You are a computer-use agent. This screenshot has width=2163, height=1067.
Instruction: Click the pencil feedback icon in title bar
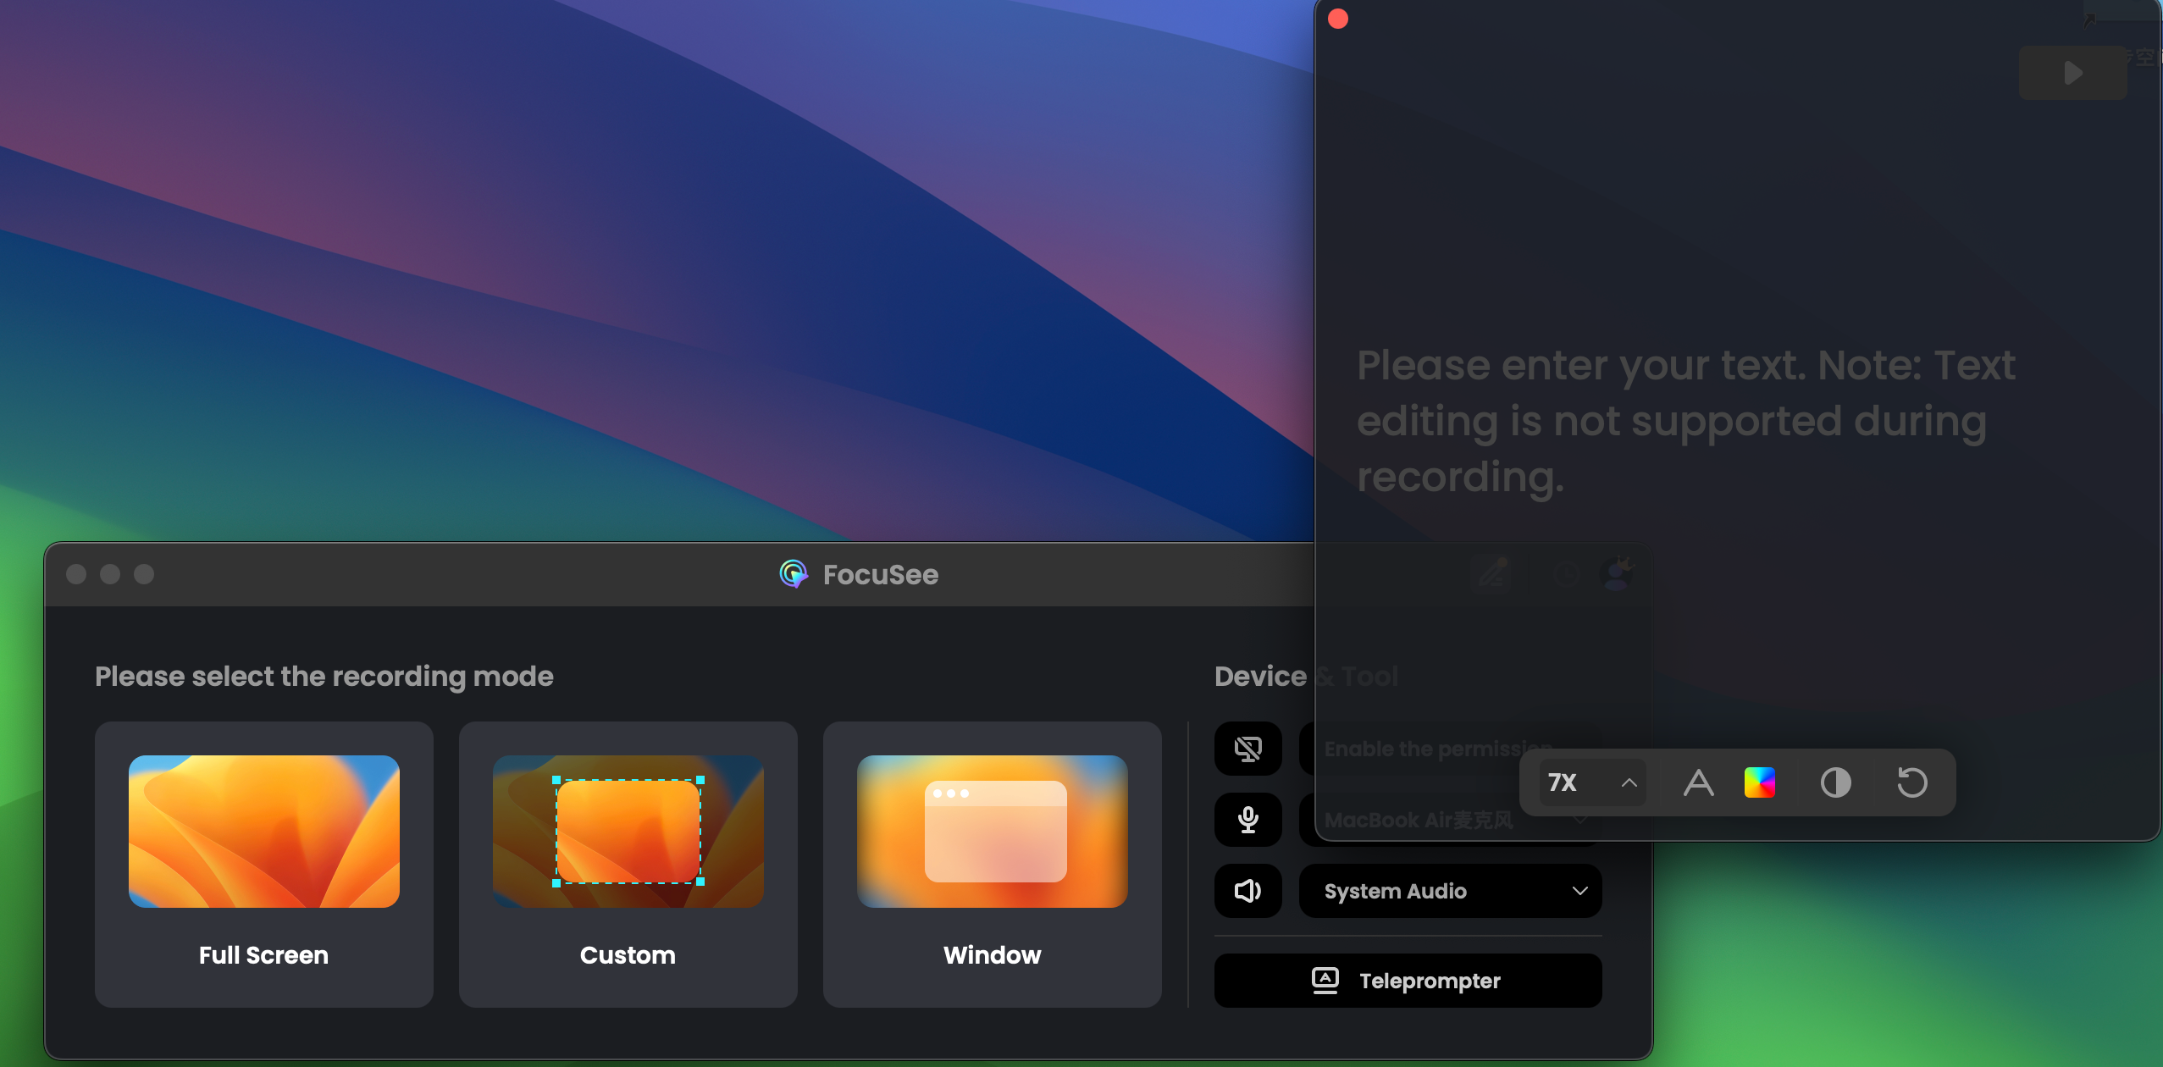point(1493,574)
